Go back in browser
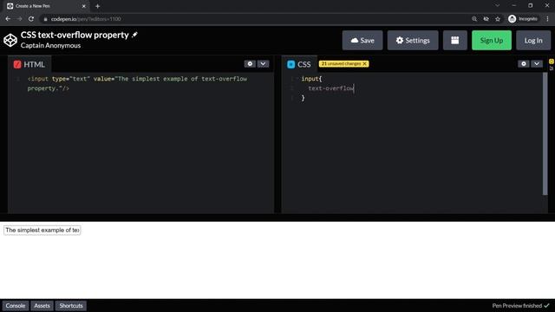 click(x=8, y=19)
